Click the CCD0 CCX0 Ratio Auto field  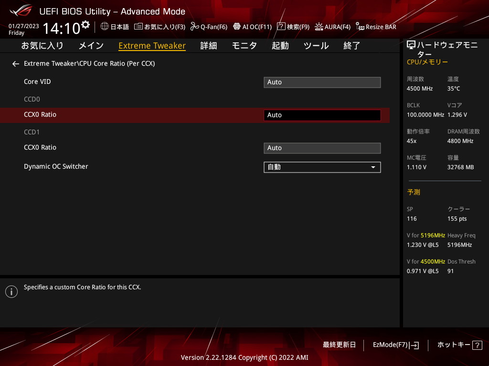pos(322,115)
